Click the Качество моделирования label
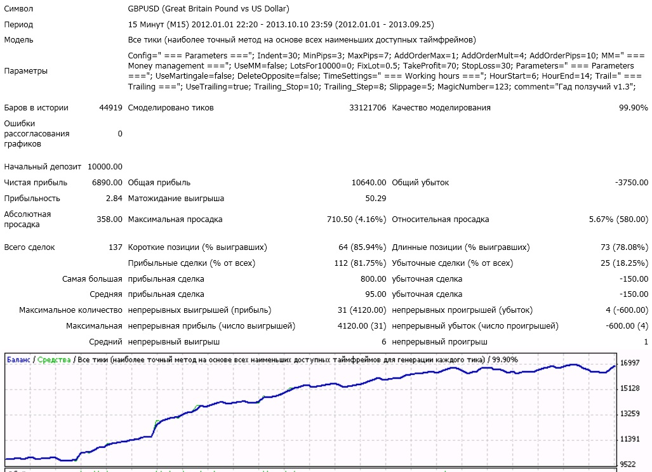Image resolution: width=652 pixels, height=472 pixels. [x=441, y=108]
